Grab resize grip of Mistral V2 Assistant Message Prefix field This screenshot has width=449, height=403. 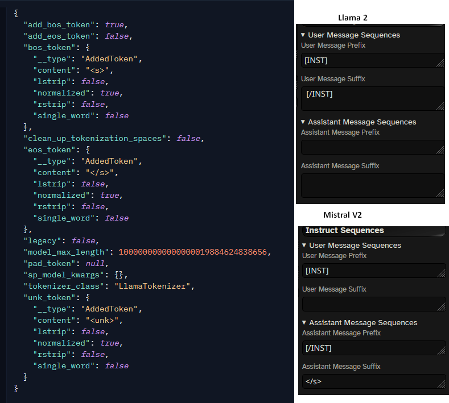(442, 351)
